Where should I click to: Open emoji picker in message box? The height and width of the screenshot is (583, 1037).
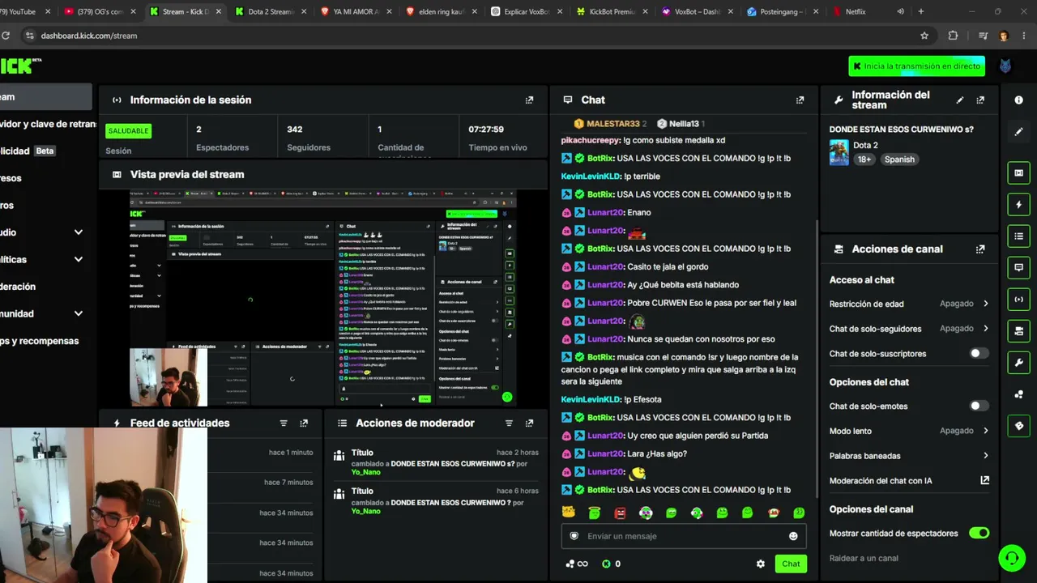[x=793, y=536]
